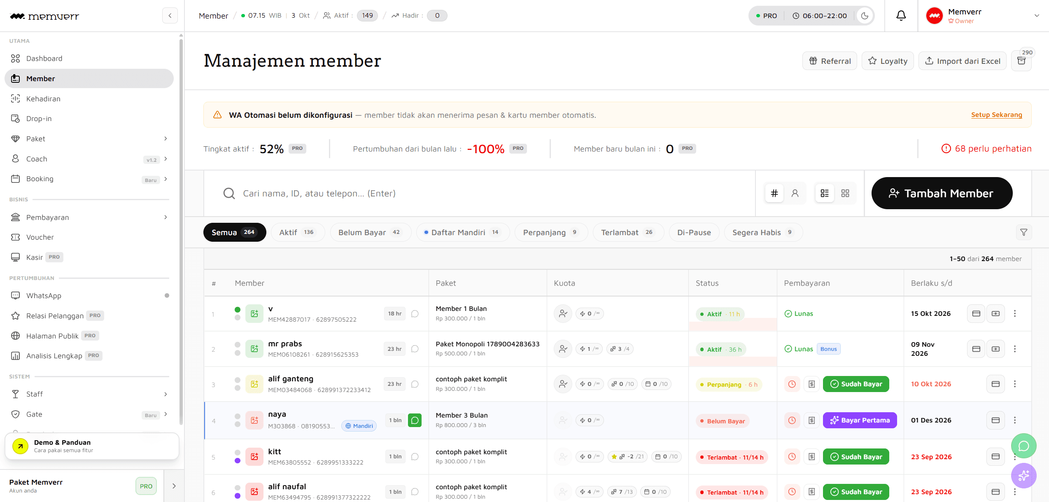Collapse the sidebar with the chevron button
The width and height of the screenshot is (1049, 502).
pos(170,16)
